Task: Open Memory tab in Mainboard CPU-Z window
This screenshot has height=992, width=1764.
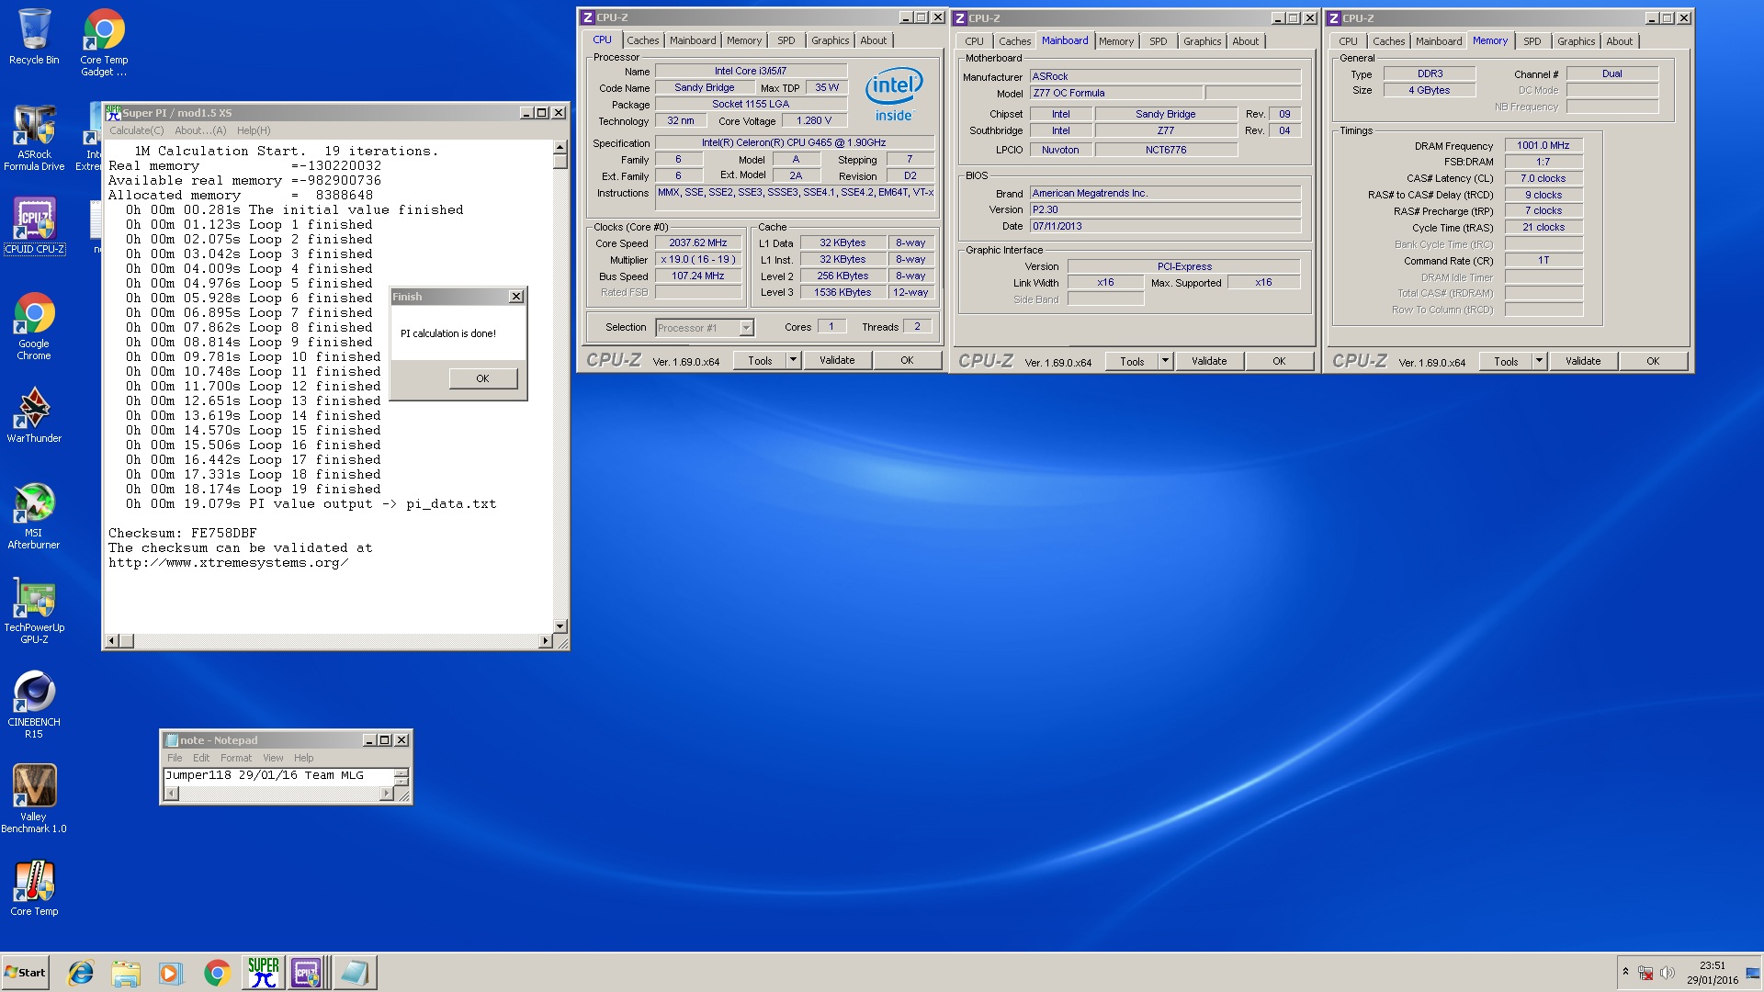Action: [1116, 41]
